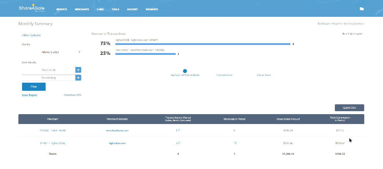Viewport: 383px width, 169px height.
Task: Open the Payments menu
Action: [x=152, y=10]
